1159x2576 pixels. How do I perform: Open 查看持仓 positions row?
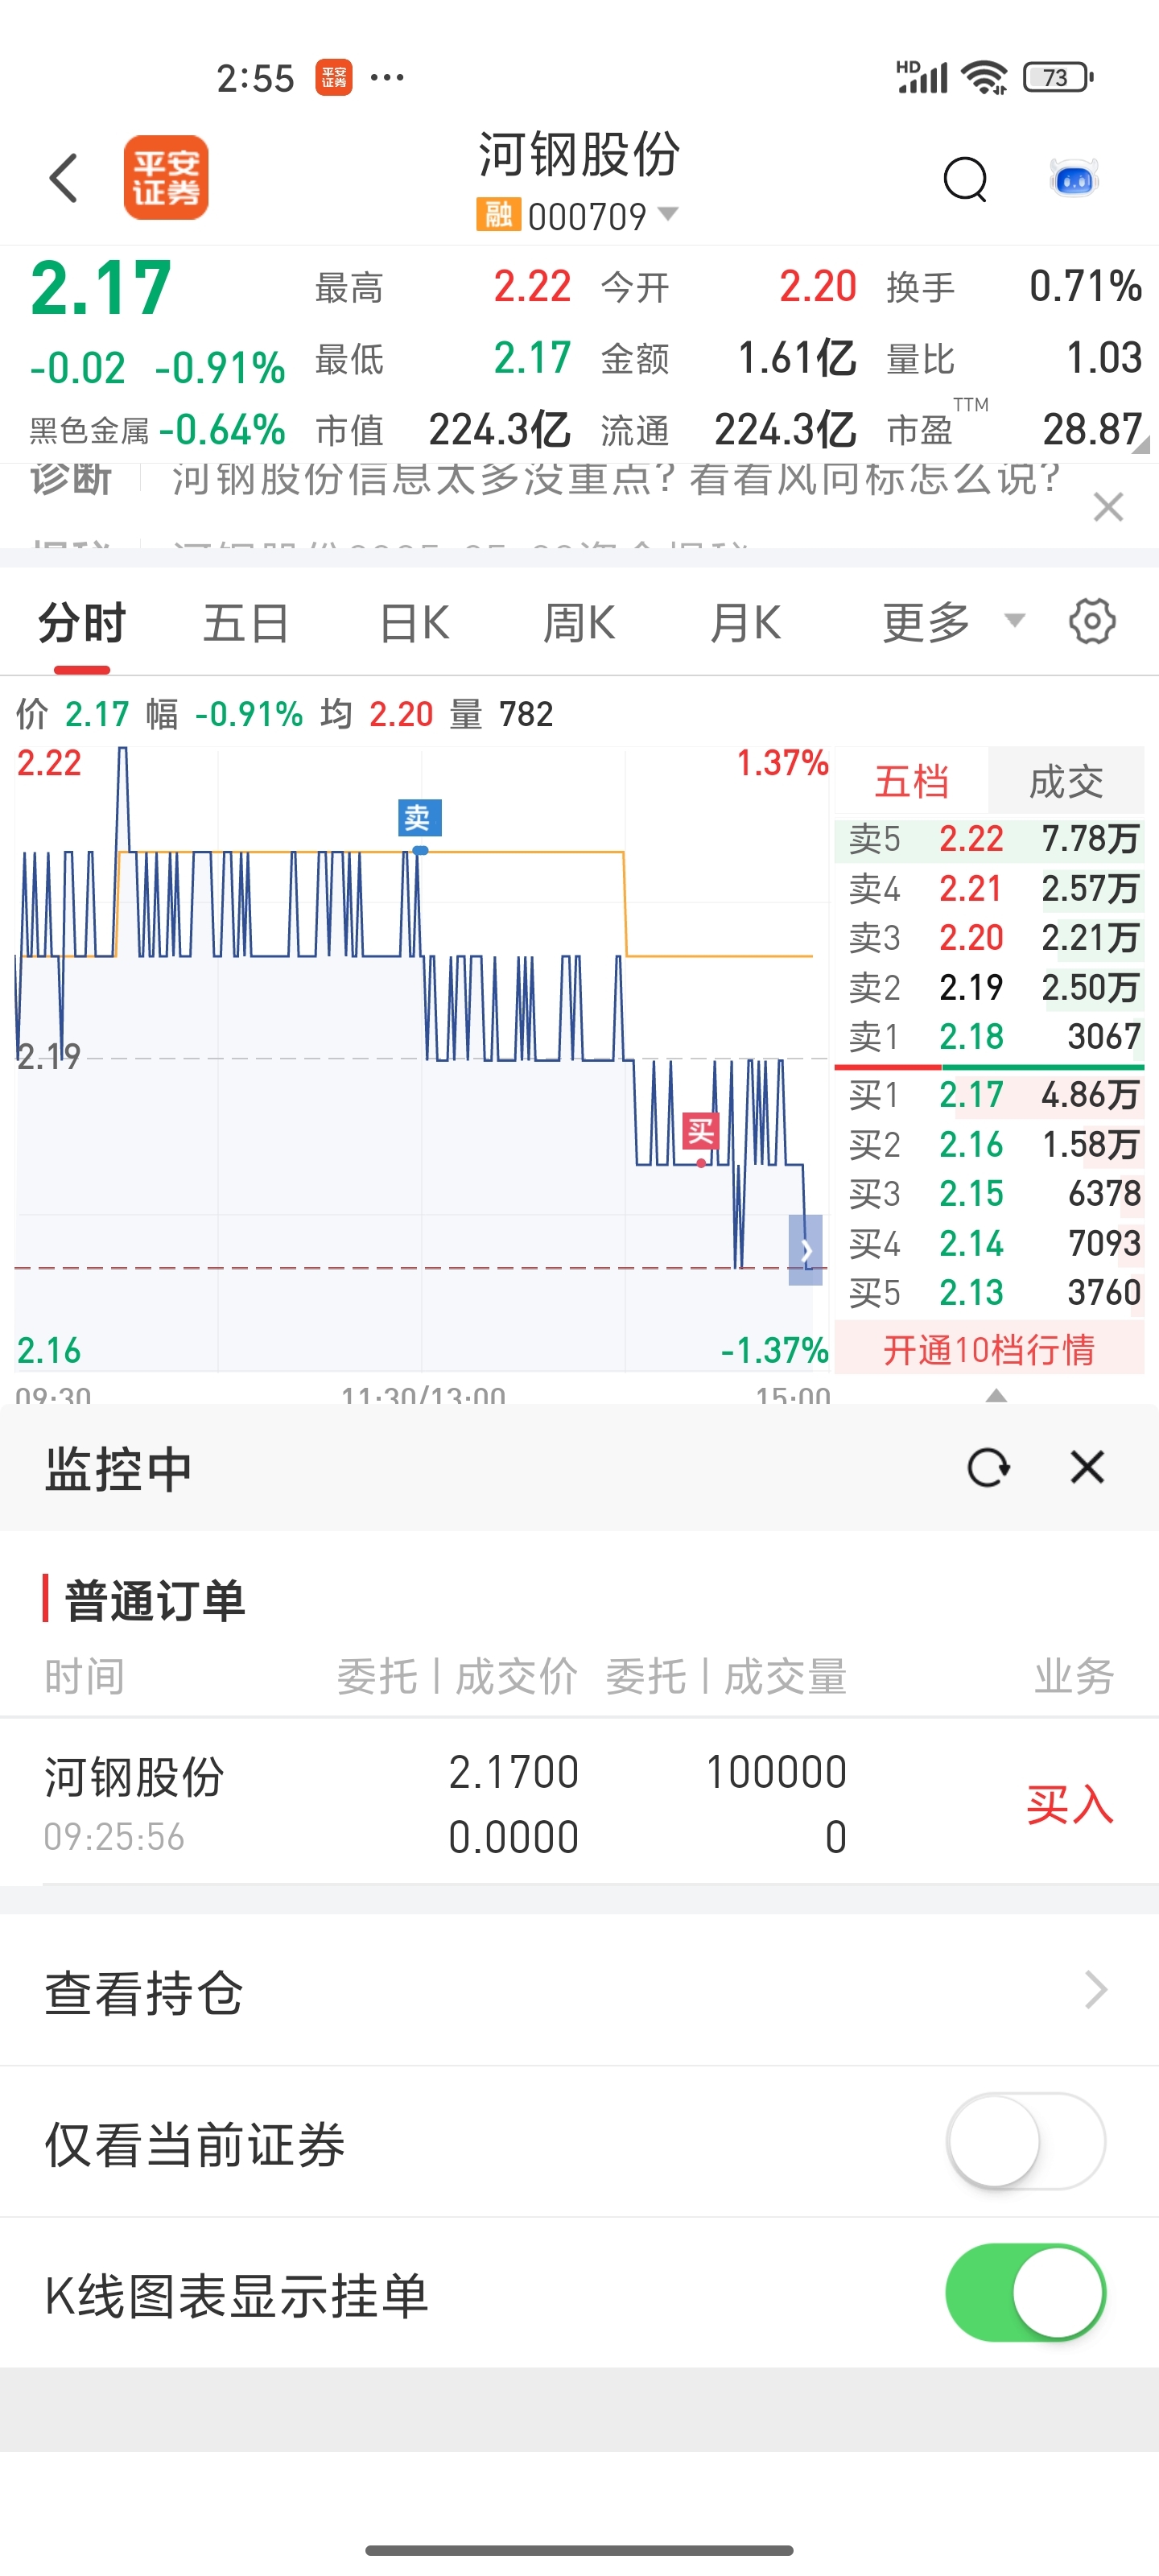point(579,1991)
